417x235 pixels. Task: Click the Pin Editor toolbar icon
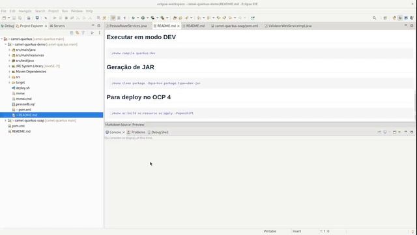coord(253,18)
